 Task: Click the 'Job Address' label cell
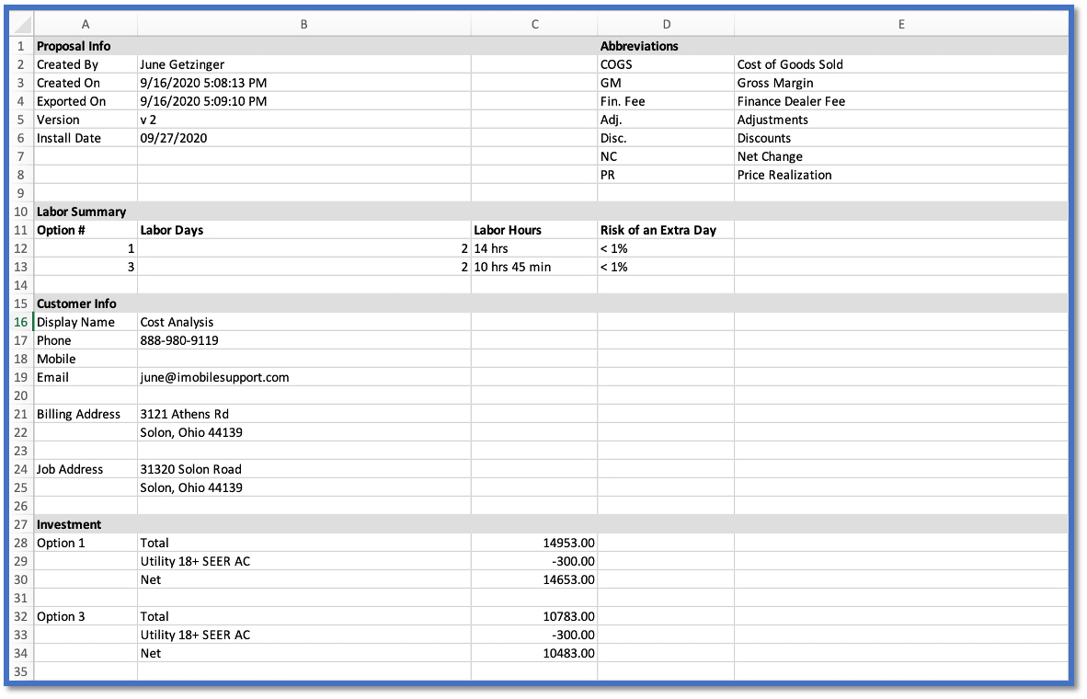click(x=86, y=469)
